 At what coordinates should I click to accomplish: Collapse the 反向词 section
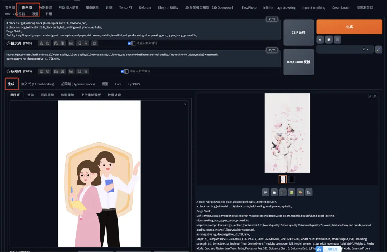pos(9,71)
